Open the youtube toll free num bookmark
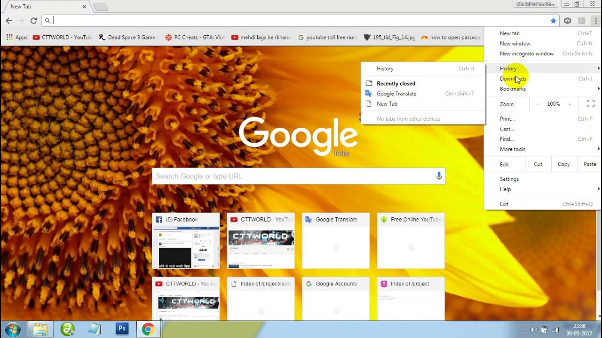602x338 pixels. 328,38
